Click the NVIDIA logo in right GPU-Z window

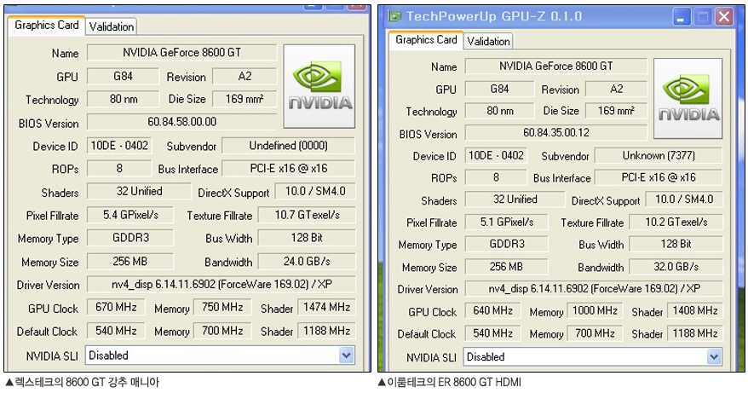click(688, 99)
